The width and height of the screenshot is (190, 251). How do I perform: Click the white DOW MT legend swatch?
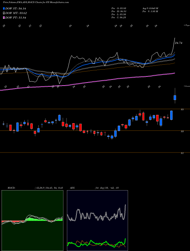[4, 13]
